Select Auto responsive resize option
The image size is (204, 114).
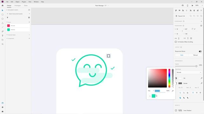[x=182, y=55]
